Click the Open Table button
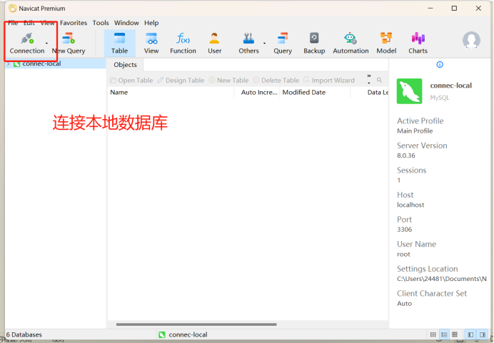The image size is (494, 343). pyautogui.click(x=131, y=81)
